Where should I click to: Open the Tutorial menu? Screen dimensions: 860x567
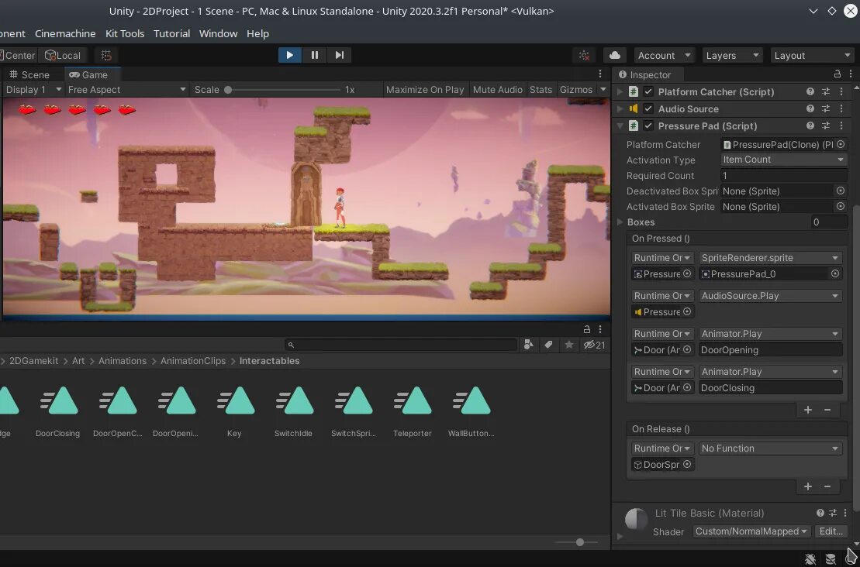point(171,33)
